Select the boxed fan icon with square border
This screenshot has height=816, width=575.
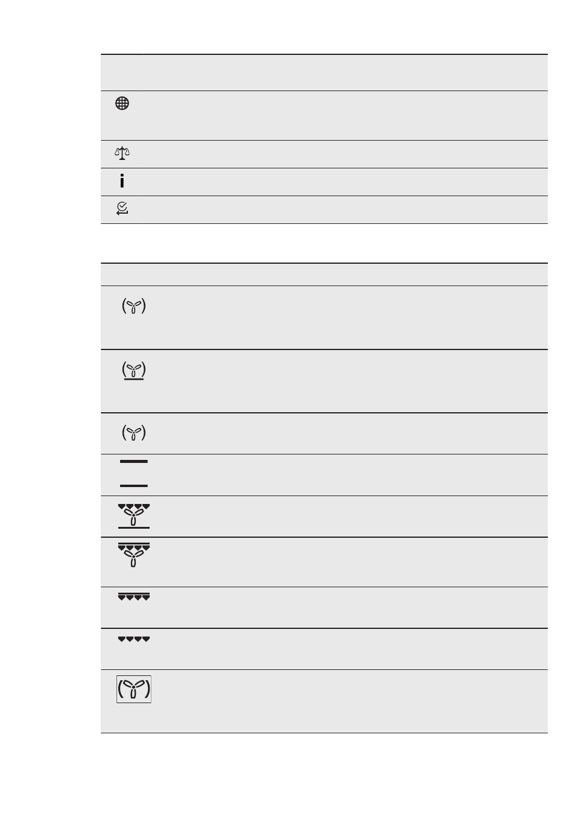(134, 689)
